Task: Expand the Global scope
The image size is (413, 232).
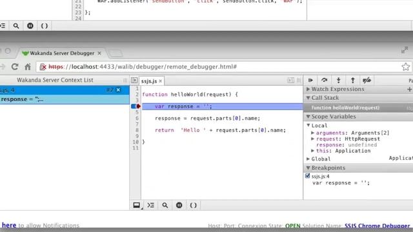Action: (308, 159)
